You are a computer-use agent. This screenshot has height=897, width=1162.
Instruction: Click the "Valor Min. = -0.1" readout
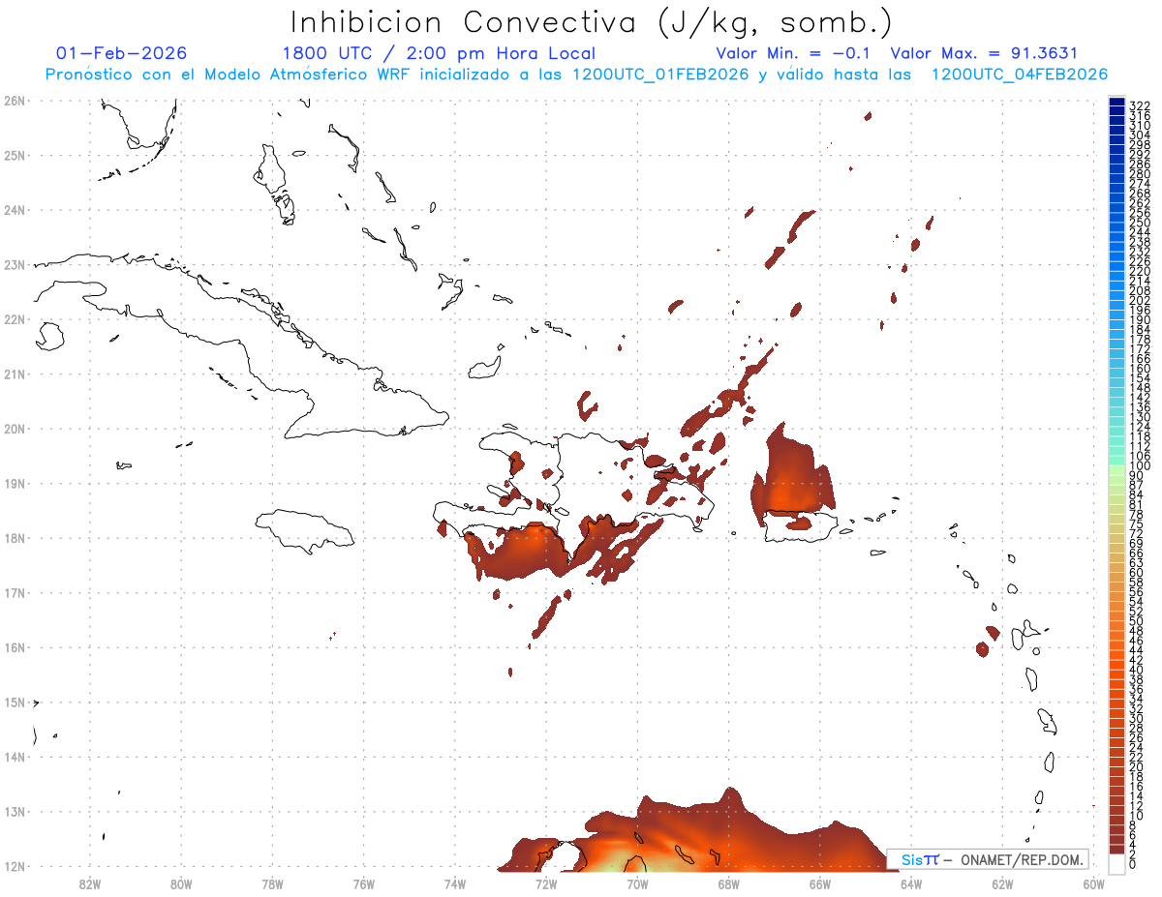795,53
